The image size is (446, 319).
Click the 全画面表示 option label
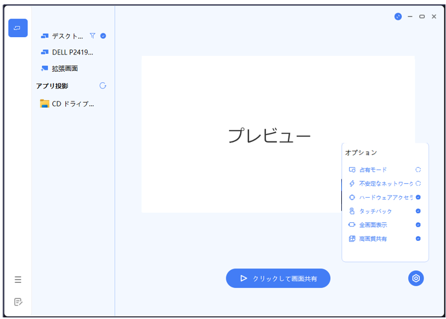[373, 225]
